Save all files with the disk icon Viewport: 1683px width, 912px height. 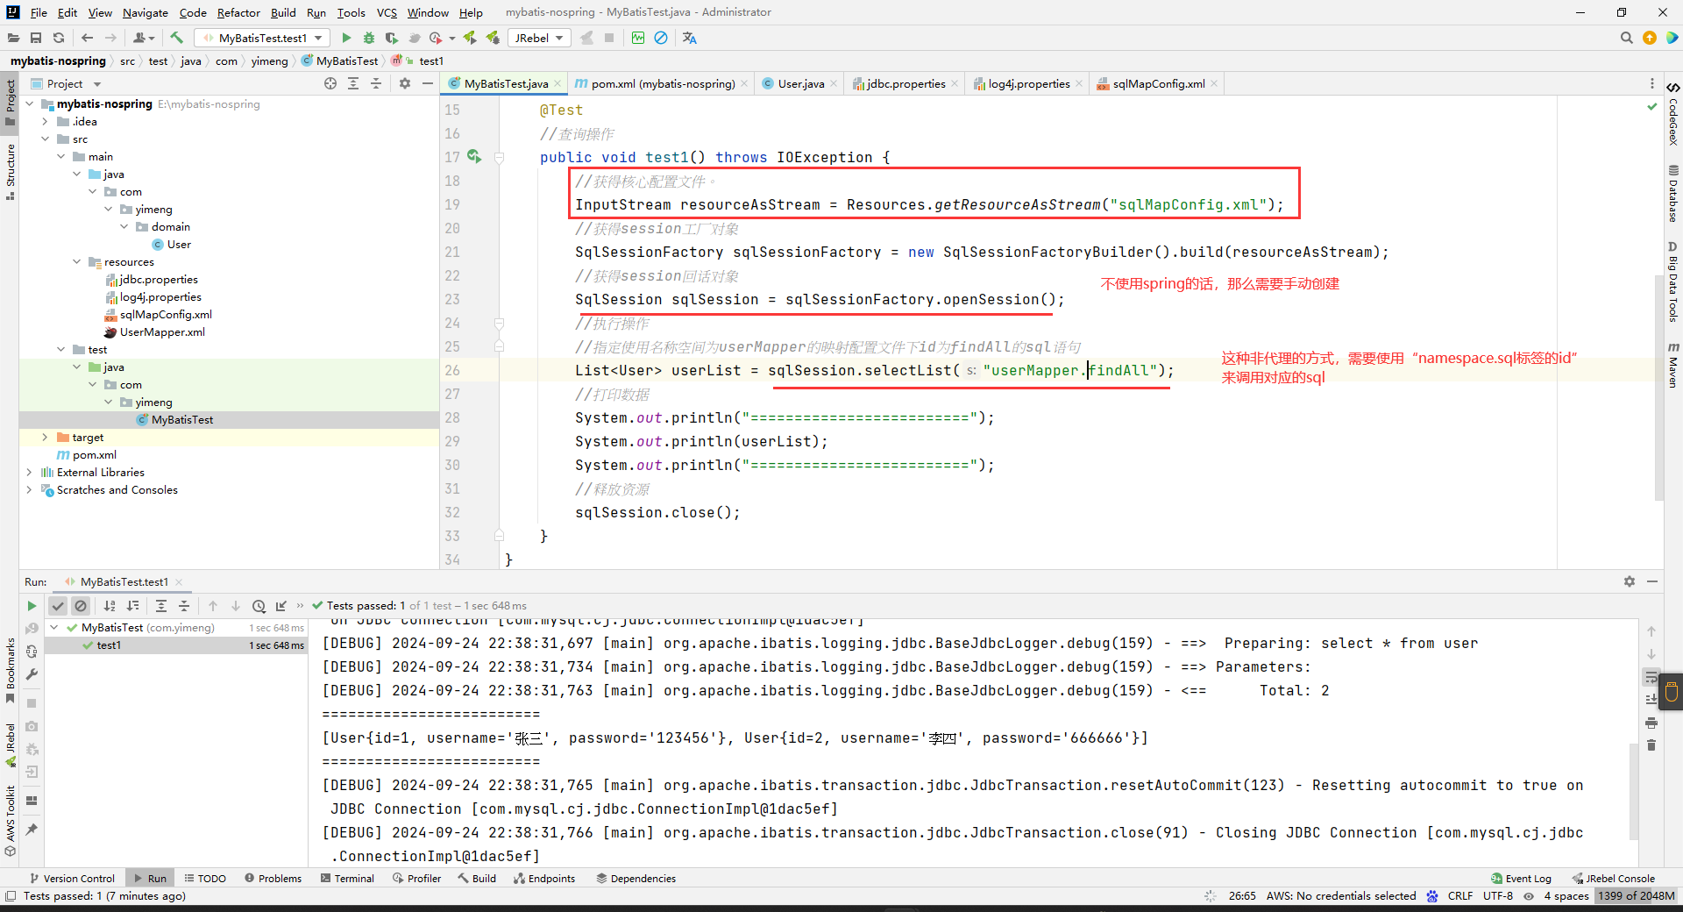pyautogui.click(x=36, y=38)
